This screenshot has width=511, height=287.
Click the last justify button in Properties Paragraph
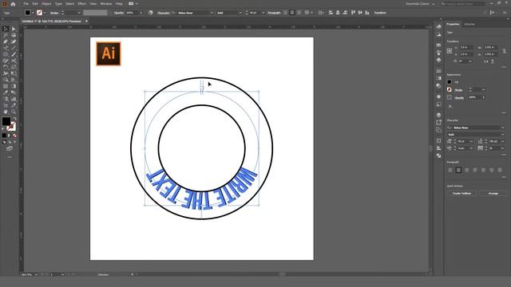point(500,170)
